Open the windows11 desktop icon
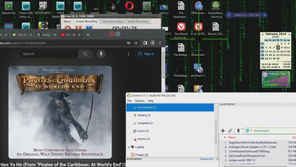 point(198,70)
